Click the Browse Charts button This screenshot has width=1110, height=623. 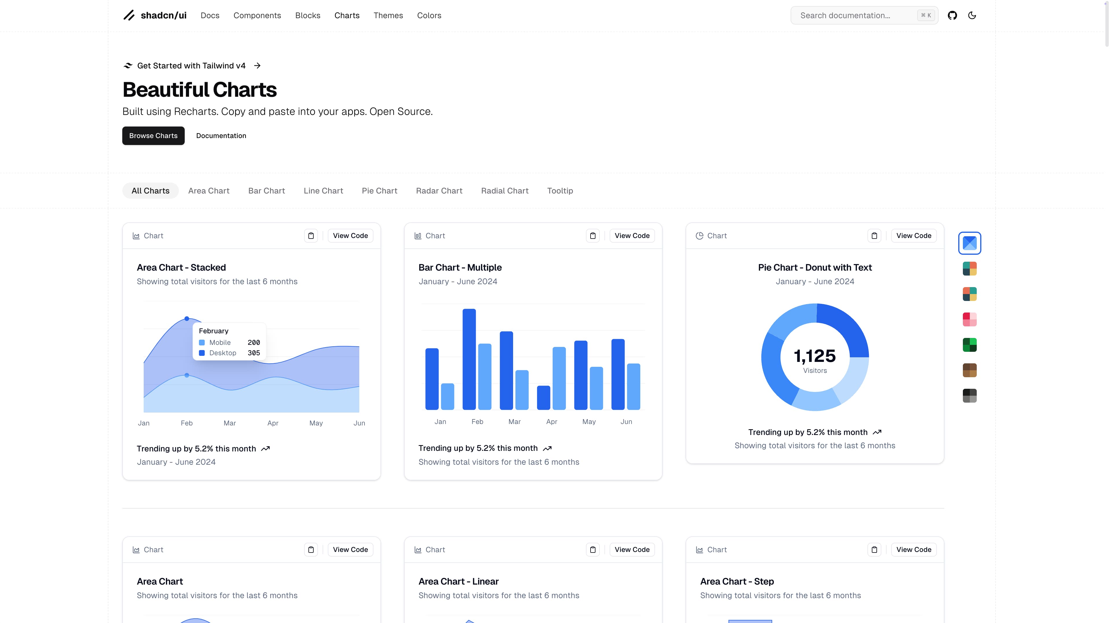pyautogui.click(x=153, y=136)
